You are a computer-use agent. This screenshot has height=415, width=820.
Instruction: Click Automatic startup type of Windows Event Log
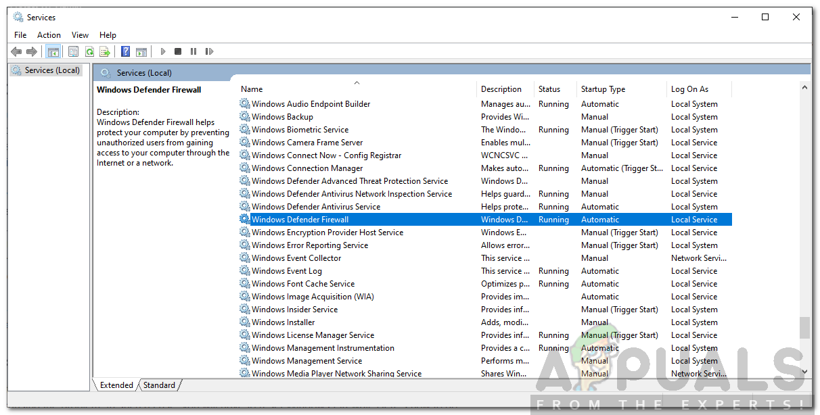tap(600, 271)
